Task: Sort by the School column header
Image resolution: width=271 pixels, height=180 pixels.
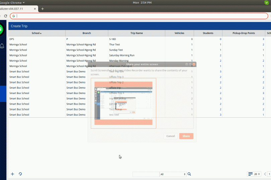Action: [x=36, y=33]
